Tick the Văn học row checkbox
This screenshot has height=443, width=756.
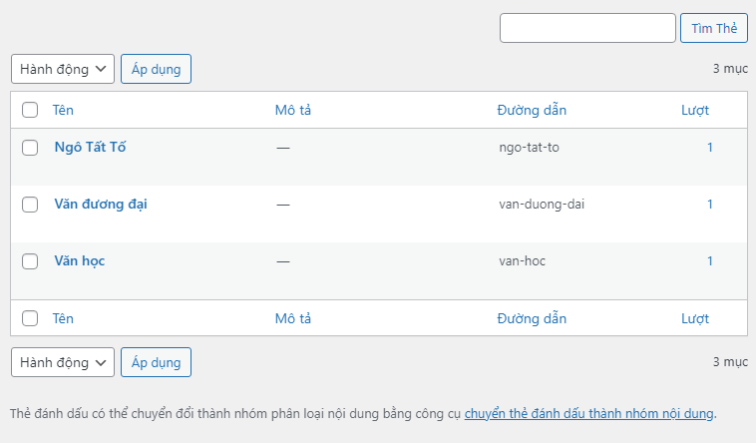pos(30,261)
